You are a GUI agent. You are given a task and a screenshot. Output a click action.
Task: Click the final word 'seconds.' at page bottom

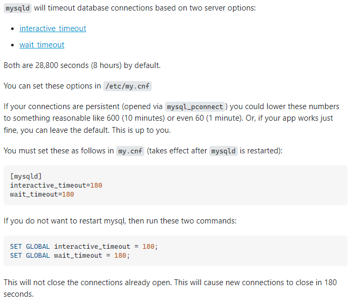pyautogui.click(x=18, y=294)
